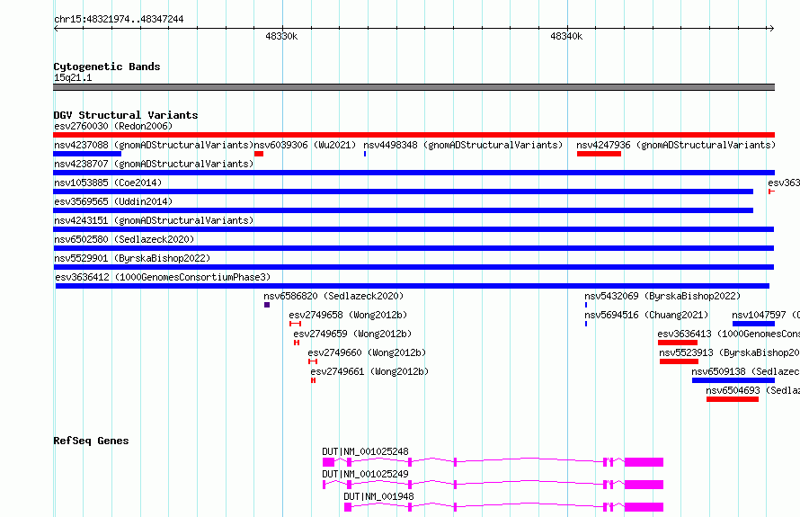This screenshot has width=800, height=517.
Task: Open esv3636413 1000Genomes variant label
Action: click(x=729, y=334)
